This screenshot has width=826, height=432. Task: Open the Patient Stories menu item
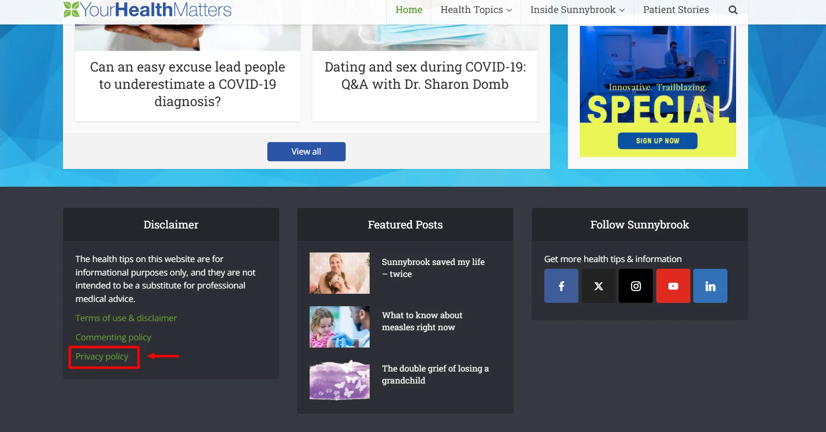pyautogui.click(x=676, y=10)
